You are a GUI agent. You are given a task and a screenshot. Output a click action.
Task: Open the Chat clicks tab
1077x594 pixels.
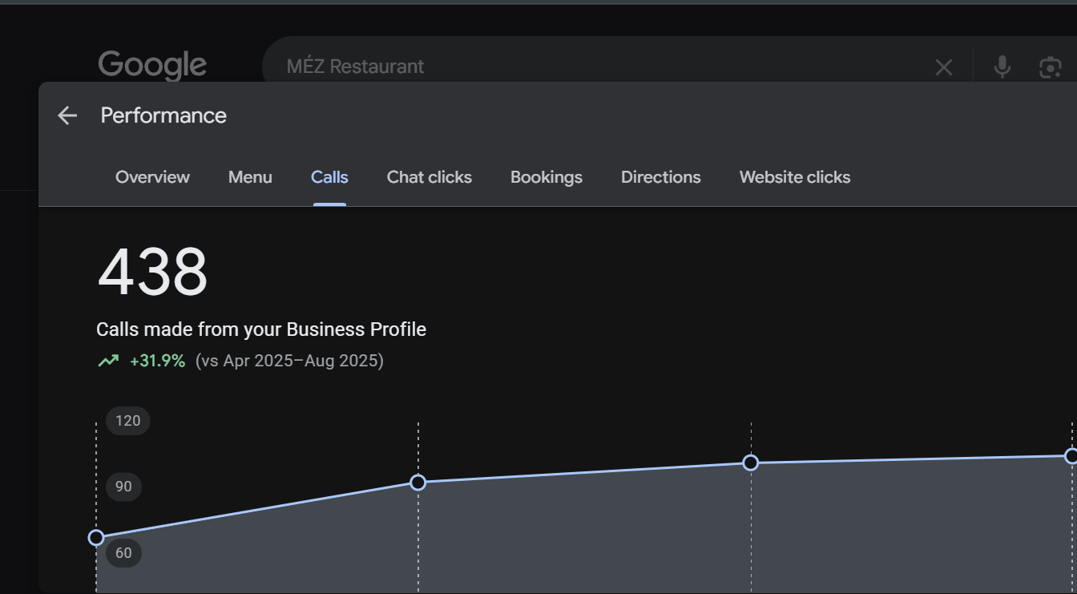(x=430, y=177)
